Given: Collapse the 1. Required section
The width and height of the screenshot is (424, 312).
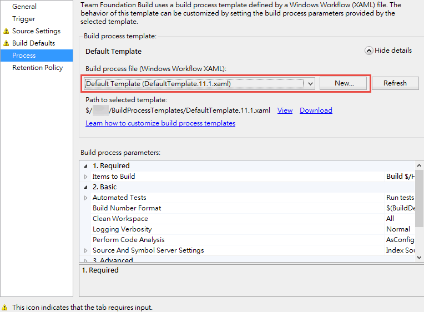Looking at the screenshot, I should pos(86,166).
